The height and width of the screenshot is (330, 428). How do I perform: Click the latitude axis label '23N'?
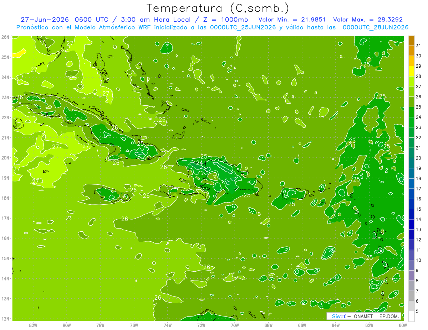5,97
